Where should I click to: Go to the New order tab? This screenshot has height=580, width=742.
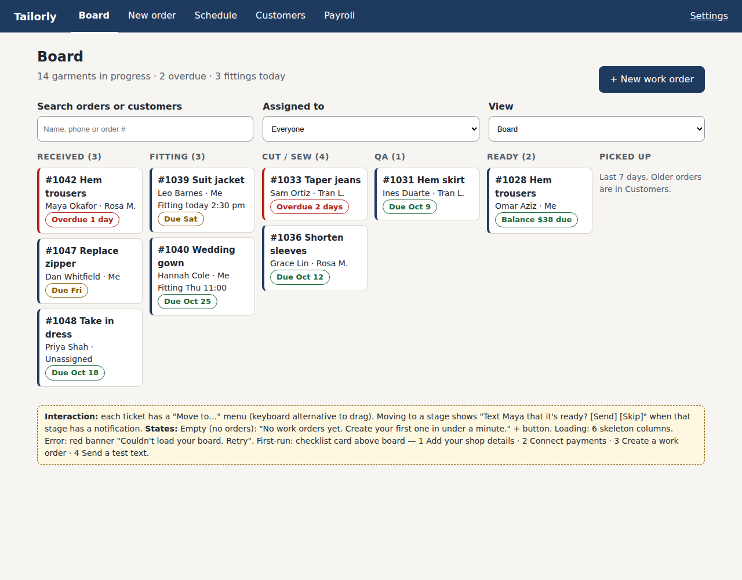tap(152, 16)
